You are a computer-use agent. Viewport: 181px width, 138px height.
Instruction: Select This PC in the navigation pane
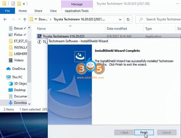(x=17, y=77)
